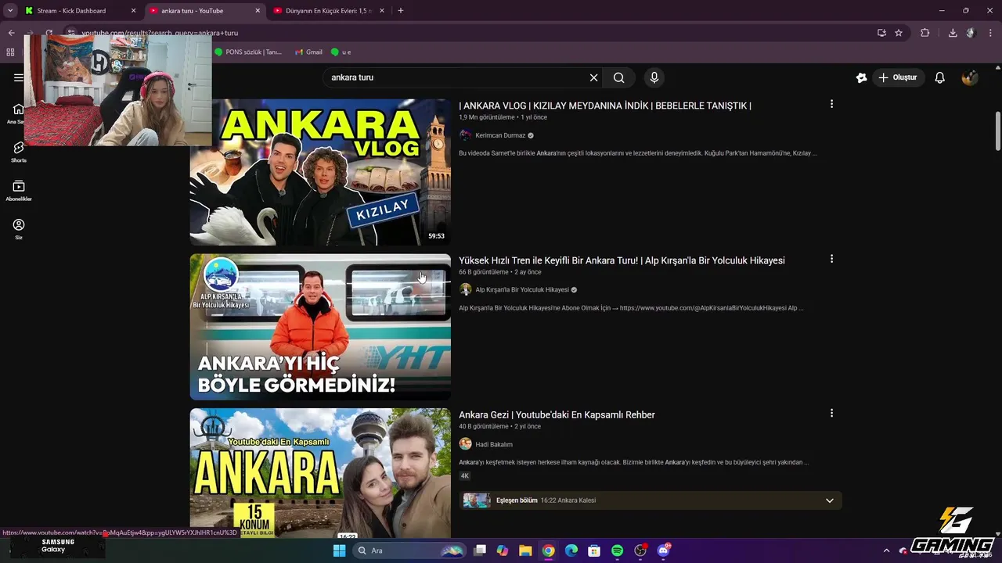Image resolution: width=1002 pixels, height=563 pixels.
Task: Open the "u e" bookmark
Action: click(x=341, y=52)
